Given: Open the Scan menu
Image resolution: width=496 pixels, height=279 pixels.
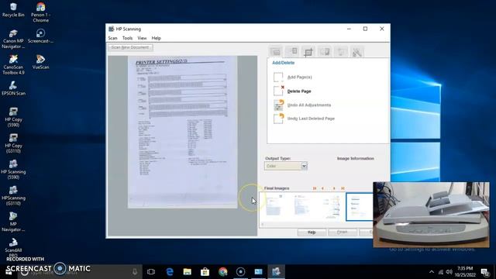Looking at the screenshot, I should 112,38.
